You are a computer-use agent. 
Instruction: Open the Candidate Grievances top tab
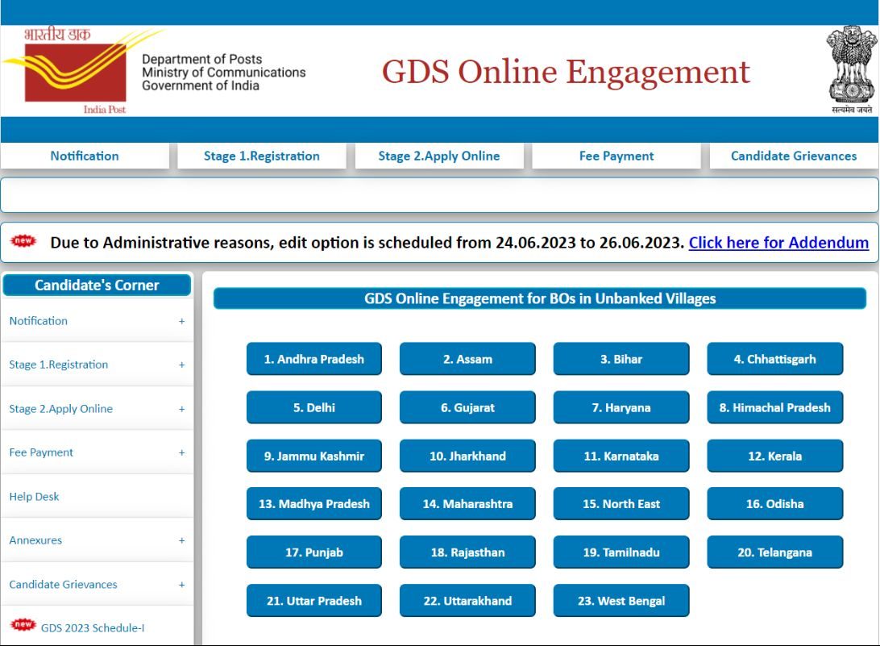point(794,156)
